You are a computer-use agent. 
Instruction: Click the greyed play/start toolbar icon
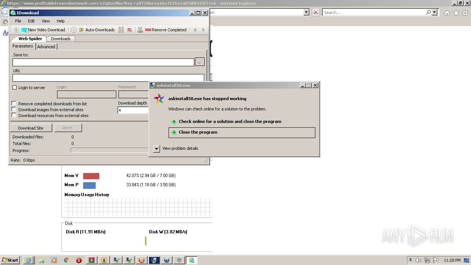[74, 30]
